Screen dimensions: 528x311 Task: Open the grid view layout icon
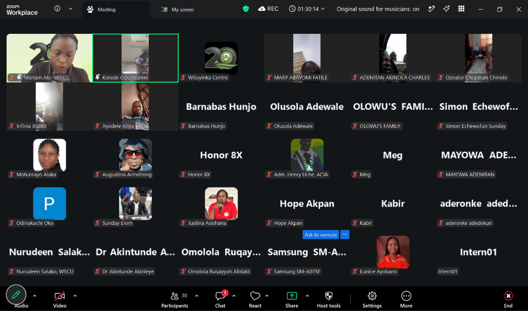tap(461, 9)
